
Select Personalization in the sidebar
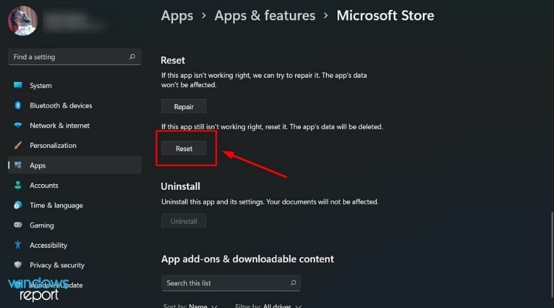[x=74, y=145]
